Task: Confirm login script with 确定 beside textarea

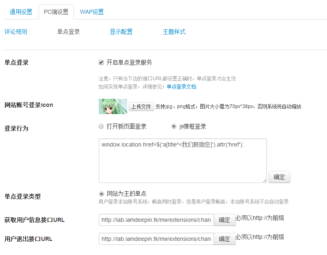Action: click(x=279, y=177)
